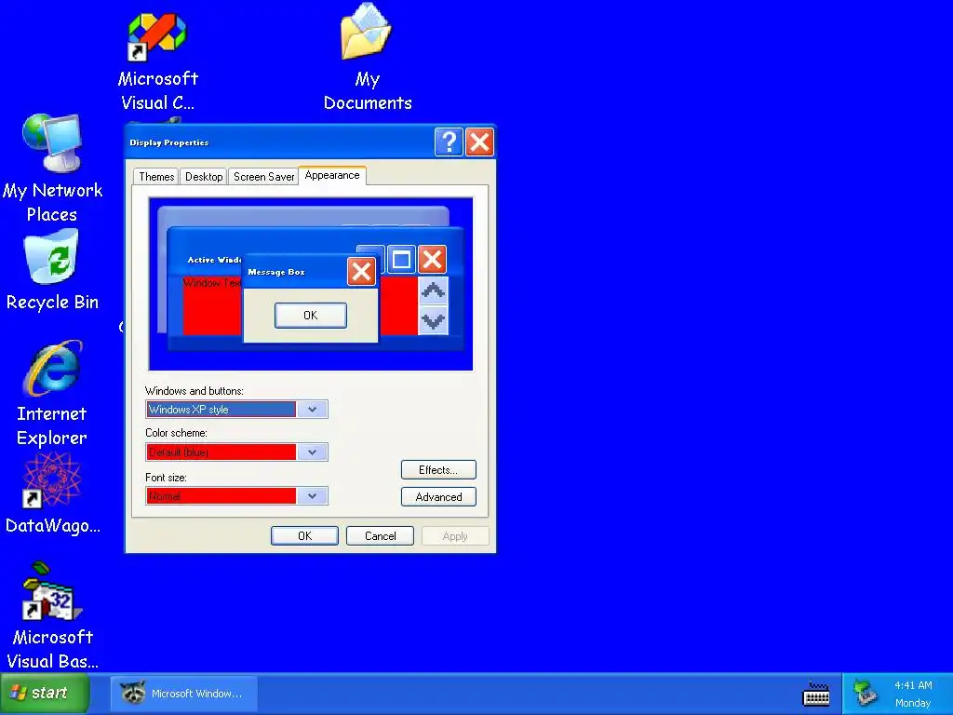
Task: Switch to the Themes tab
Action: (x=156, y=177)
